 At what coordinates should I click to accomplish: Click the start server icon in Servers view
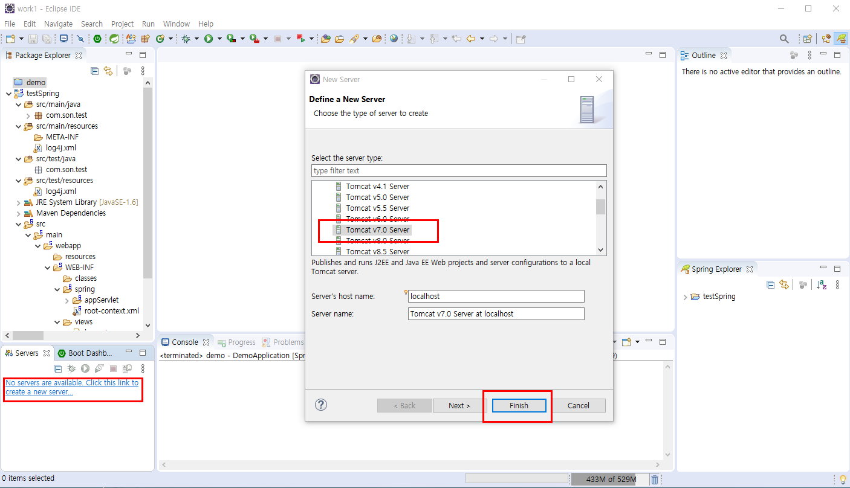[85, 368]
